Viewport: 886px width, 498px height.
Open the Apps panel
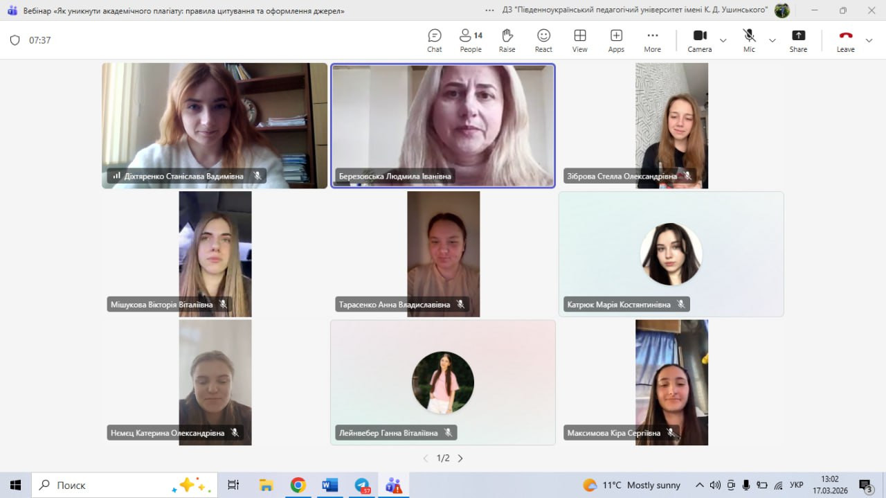tap(616, 40)
